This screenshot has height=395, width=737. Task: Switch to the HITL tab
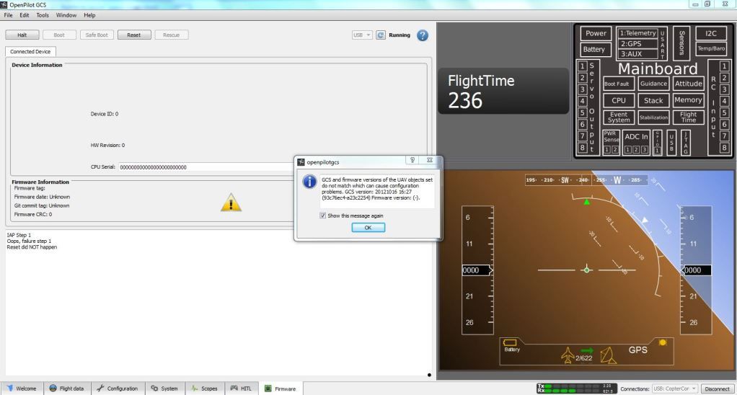pos(241,389)
